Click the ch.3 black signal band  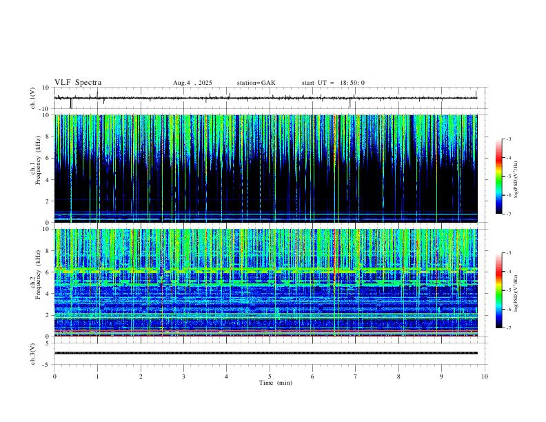pyautogui.click(x=265, y=353)
